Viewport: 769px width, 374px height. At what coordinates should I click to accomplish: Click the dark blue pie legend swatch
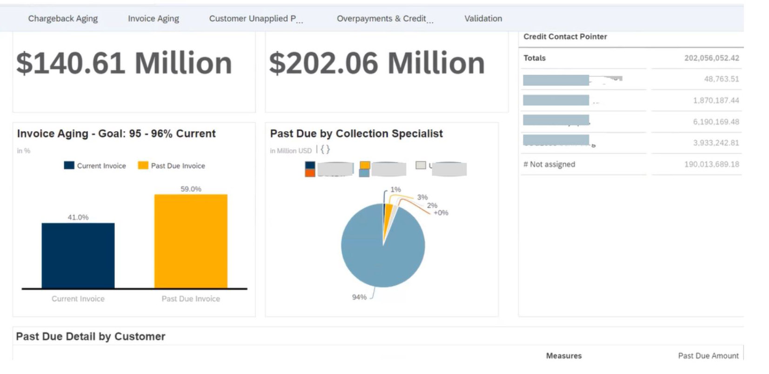pyautogui.click(x=310, y=165)
